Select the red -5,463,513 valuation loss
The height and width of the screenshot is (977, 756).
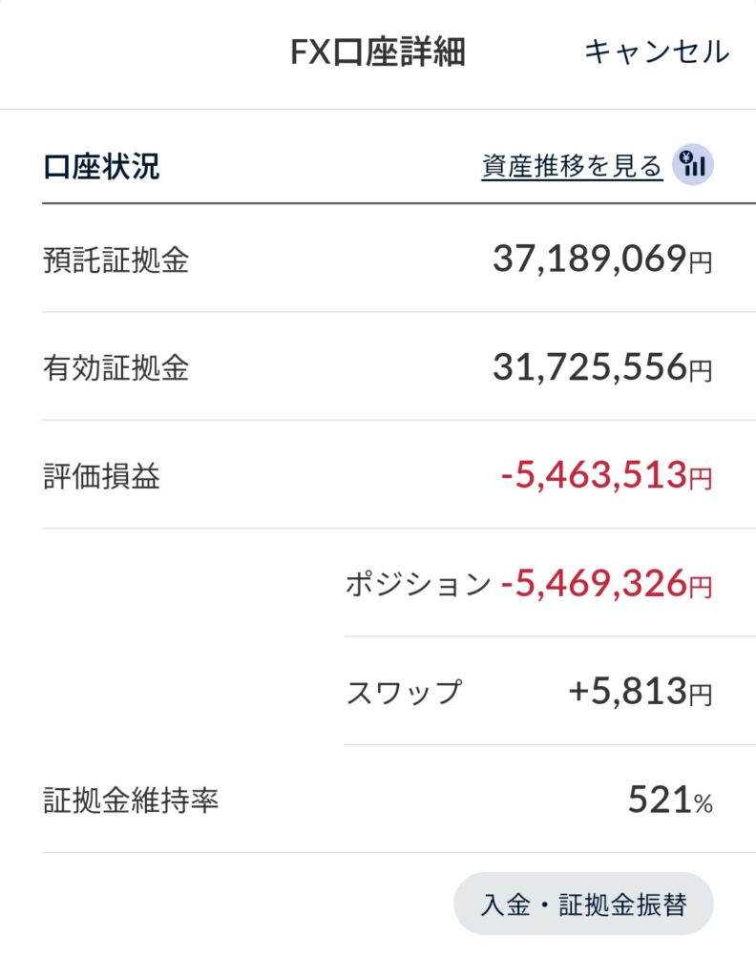coord(594,474)
